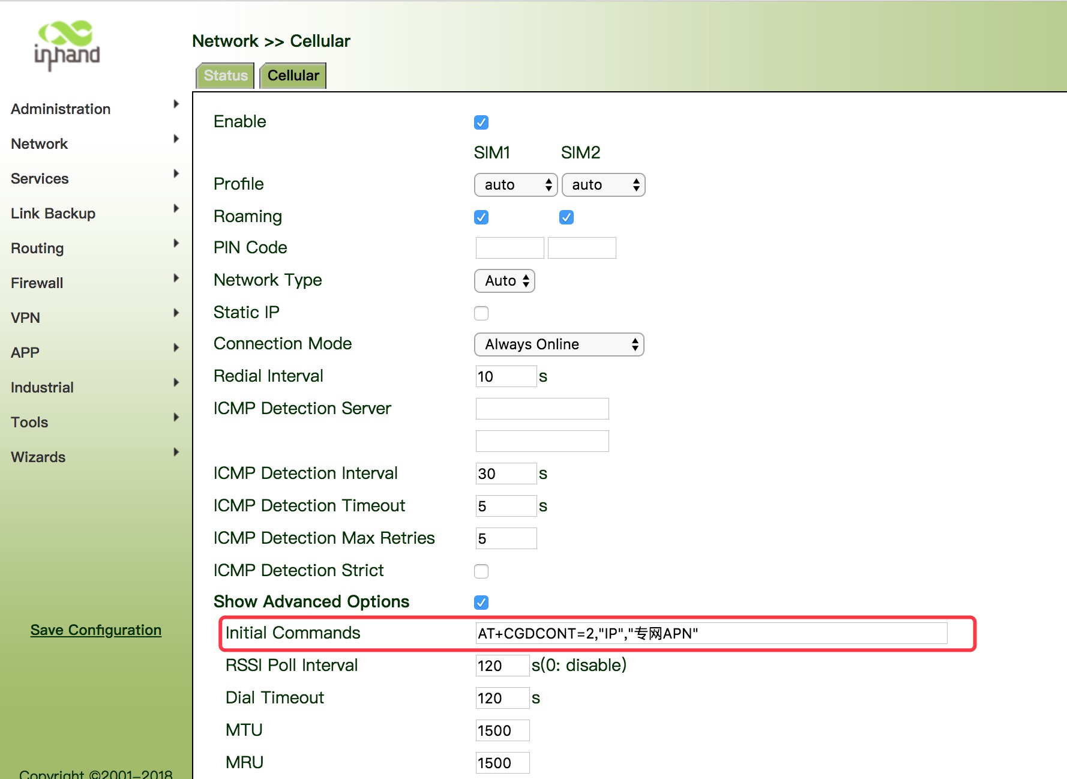Uncheck the Enable checkbox

pyautogui.click(x=481, y=122)
